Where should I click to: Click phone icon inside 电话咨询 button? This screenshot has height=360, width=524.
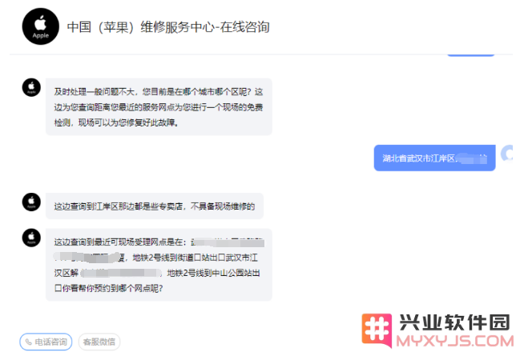tap(29, 342)
